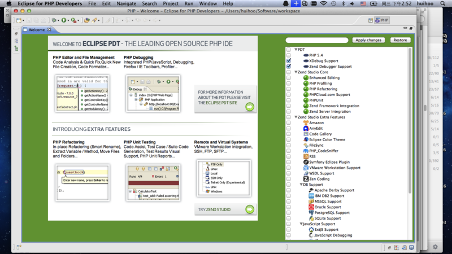The width and height of the screenshot is (452, 254).
Task: Select the Symfony Eclipse Plugin icon
Action: [305, 162]
